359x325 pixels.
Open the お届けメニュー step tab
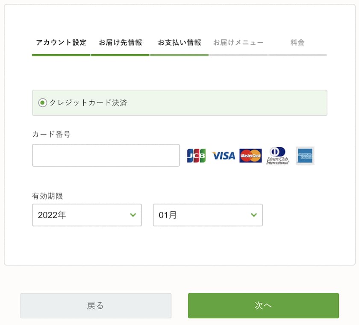(238, 43)
